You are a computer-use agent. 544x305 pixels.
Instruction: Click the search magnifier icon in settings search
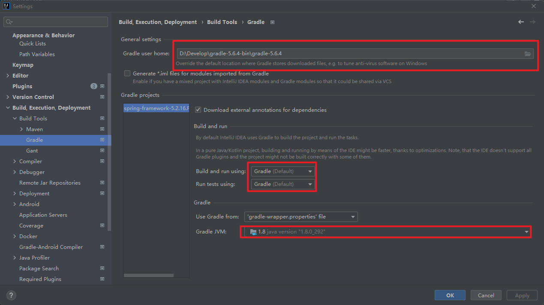(x=9, y=22)
